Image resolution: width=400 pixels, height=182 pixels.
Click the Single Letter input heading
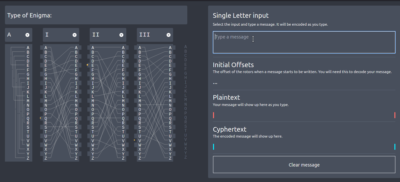click(241, 15)
